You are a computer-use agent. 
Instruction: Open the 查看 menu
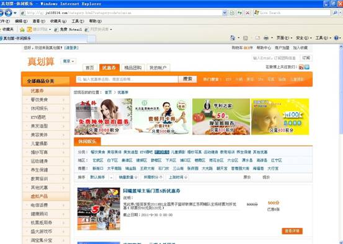tap(38, 21)
